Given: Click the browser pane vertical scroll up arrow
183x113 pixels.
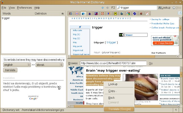Looking at the screenshot, I should pyautogui.click(x=181, y=68).
